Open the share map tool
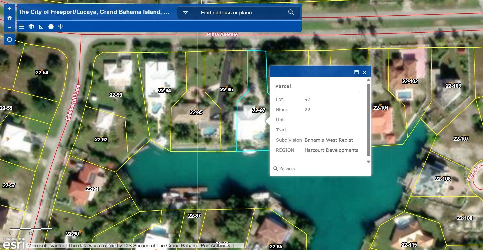Image resolution: width=483 pixels, height=250 pixels. [x=61, y=27]
